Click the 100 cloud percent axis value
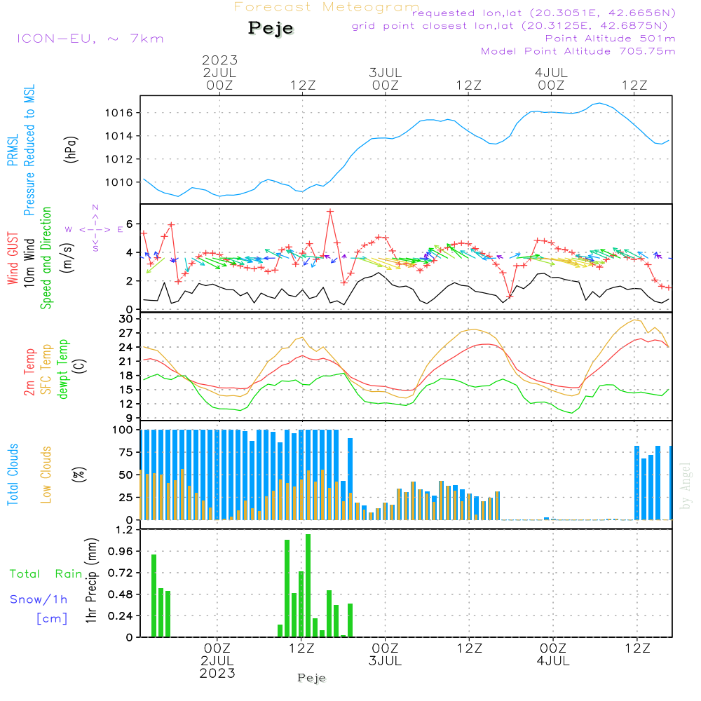 click(x=123, y=430)
